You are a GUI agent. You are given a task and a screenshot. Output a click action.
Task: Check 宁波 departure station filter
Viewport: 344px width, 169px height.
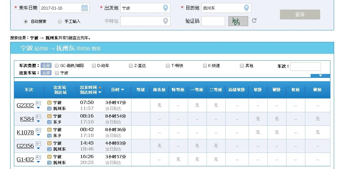click(57, 73)
